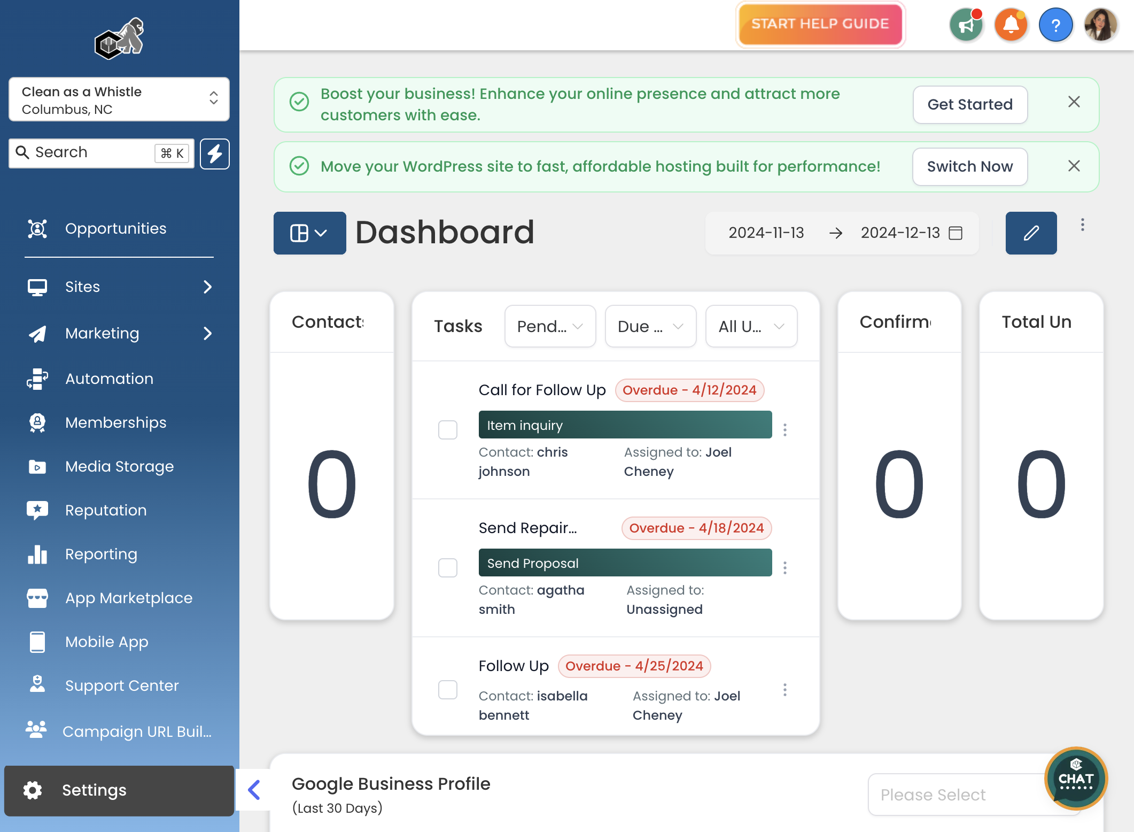Click the App Marketplace store icon
This screenshot has height=832, width=1134.
37,598
